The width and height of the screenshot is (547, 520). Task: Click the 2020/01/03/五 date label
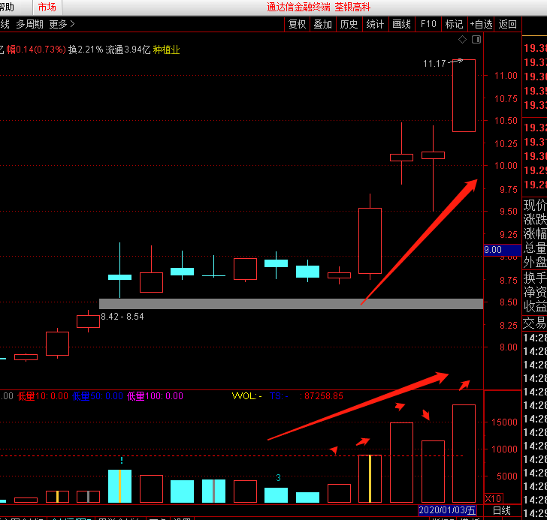point(447,510)
